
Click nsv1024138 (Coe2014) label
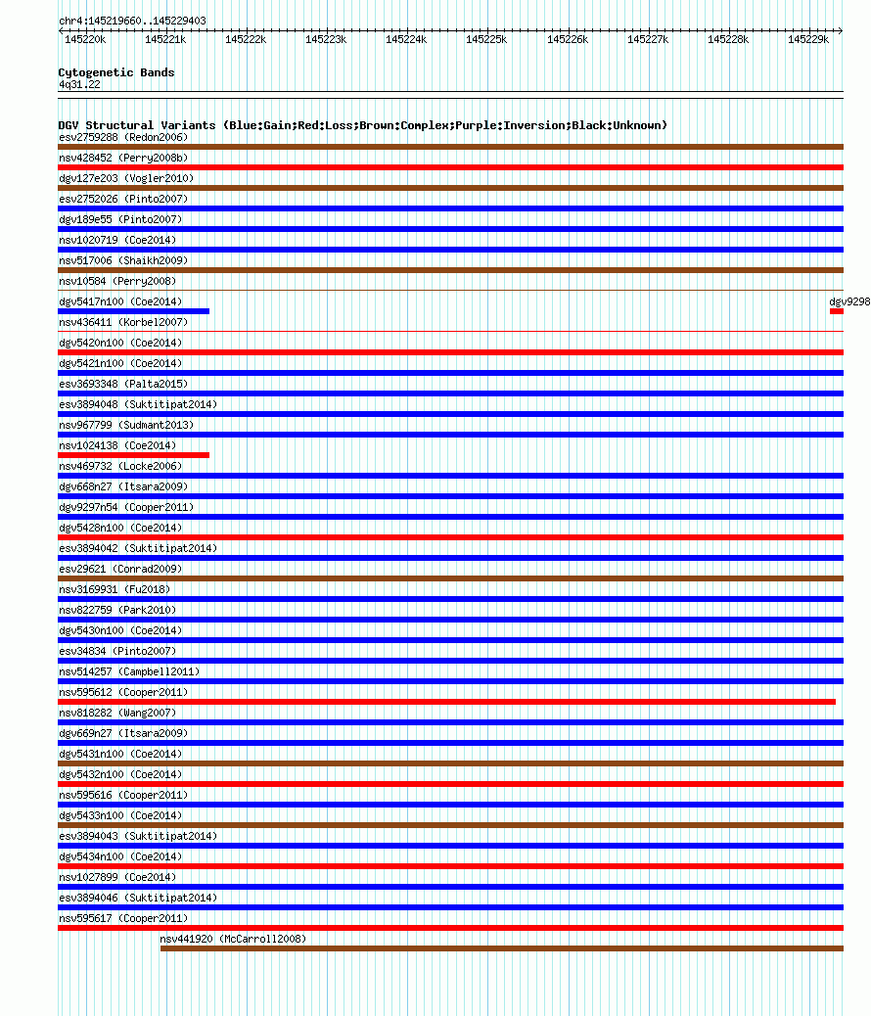[x=117, y=445]
